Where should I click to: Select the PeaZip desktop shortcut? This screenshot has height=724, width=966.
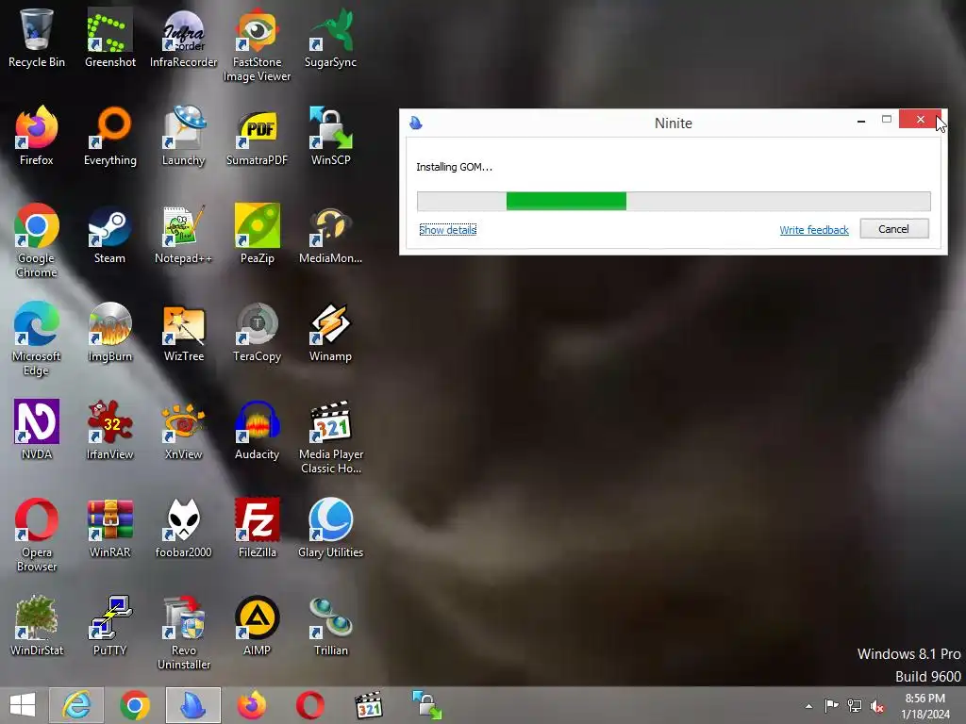[257, 234]
